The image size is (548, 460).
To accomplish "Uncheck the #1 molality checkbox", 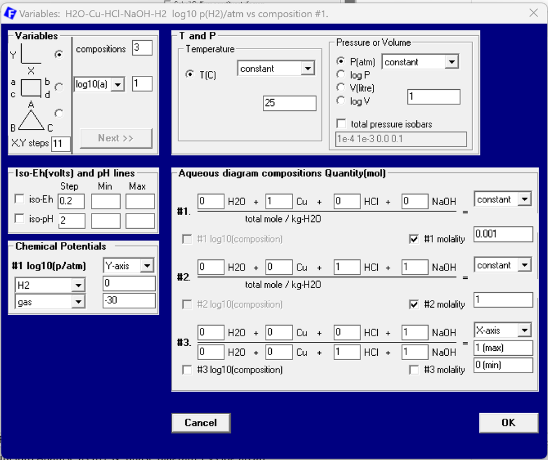I will click(x=414, y=239).
